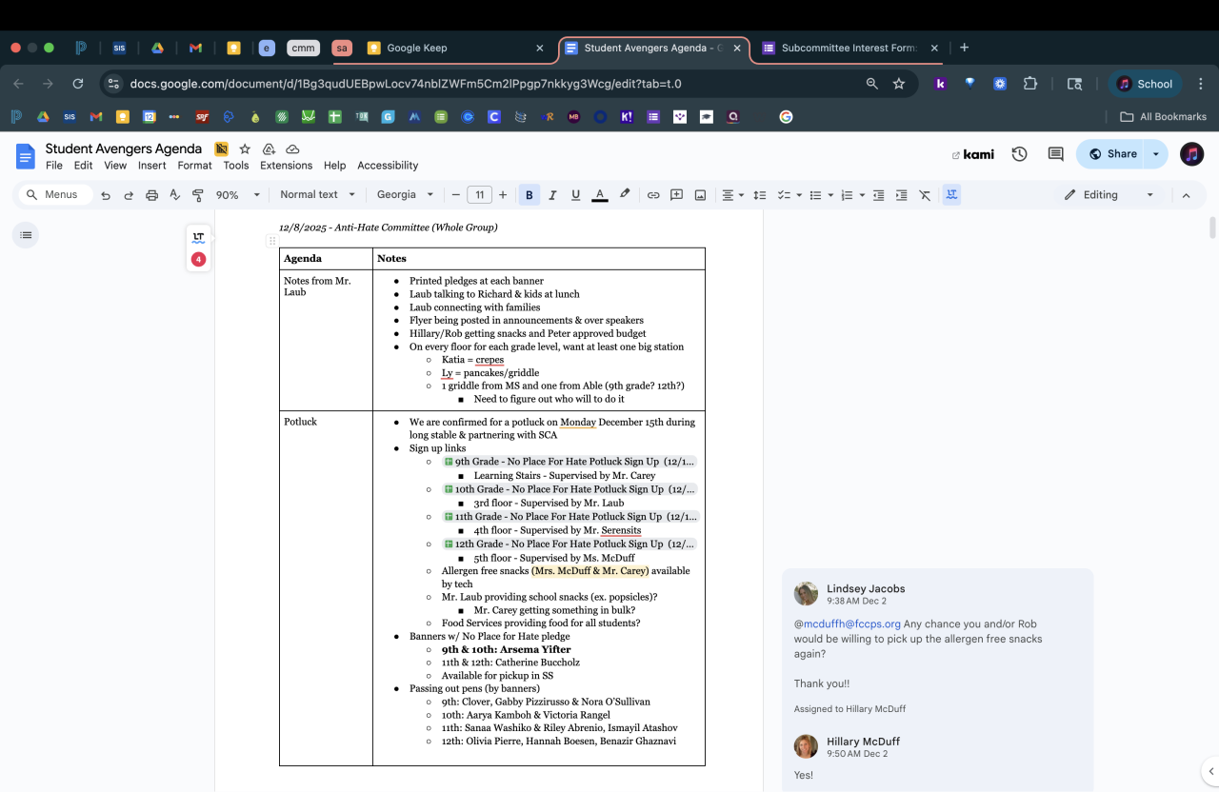Open the Share options dropdown arrow
The width and height of the screenshot is (1219, 792).
(x=1156, y=154)
